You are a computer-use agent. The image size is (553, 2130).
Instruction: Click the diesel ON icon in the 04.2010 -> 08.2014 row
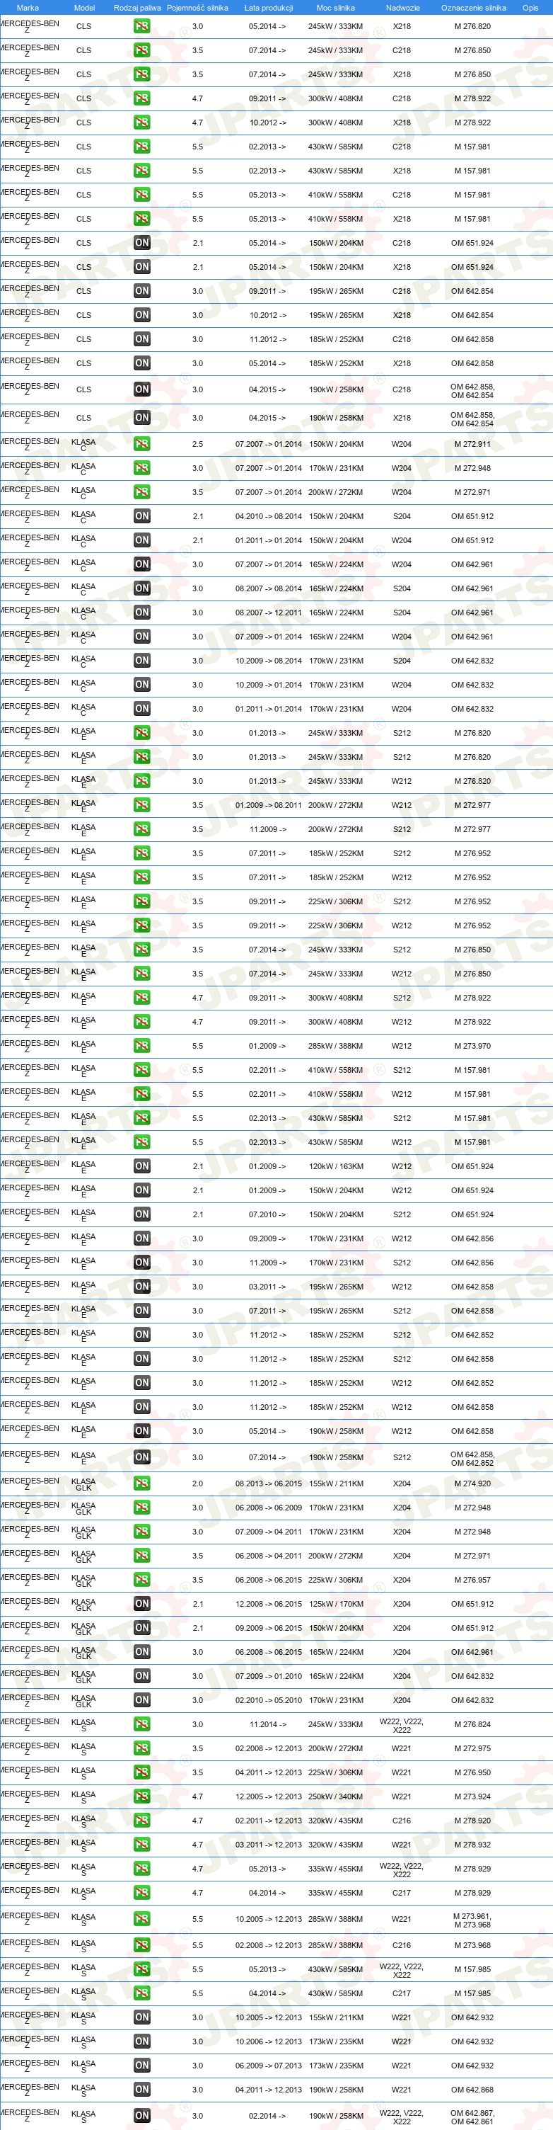[x=142, y=516]
